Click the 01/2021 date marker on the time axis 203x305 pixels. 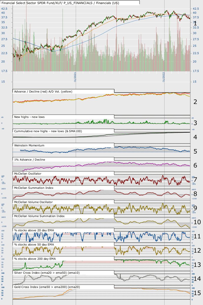[75, 77]
